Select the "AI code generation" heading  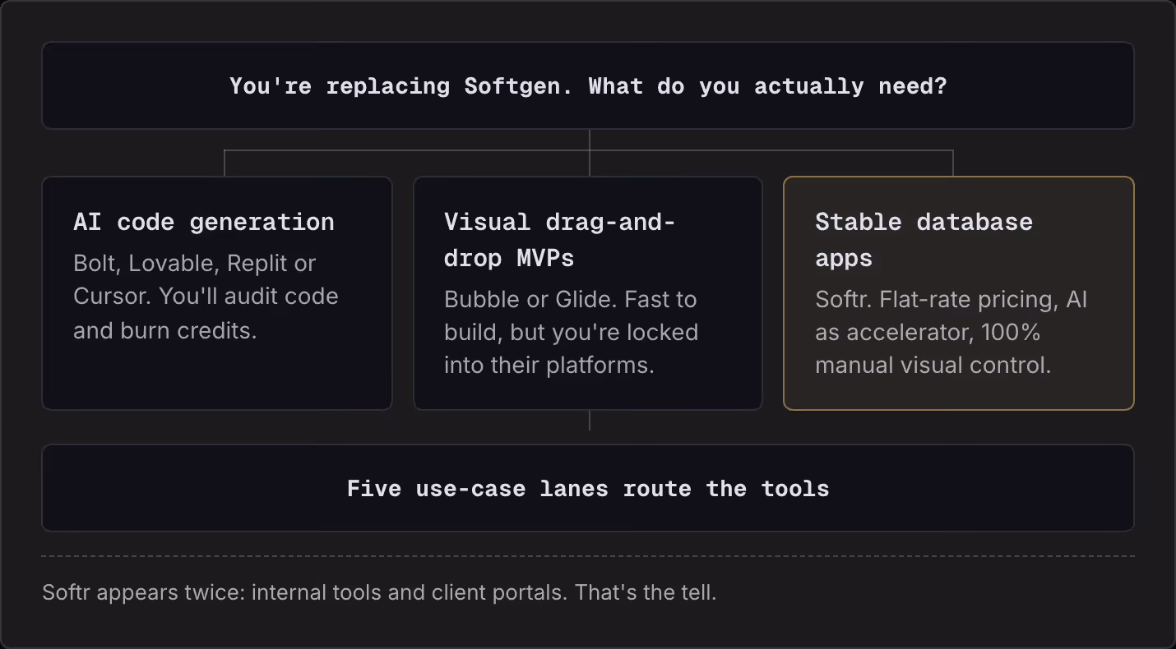(204, 222)
